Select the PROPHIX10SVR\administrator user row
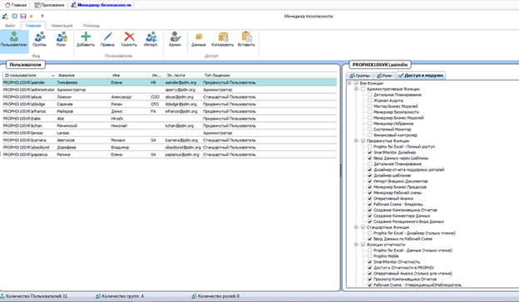Viewport: 519px width, 302px height. [170, 90]
